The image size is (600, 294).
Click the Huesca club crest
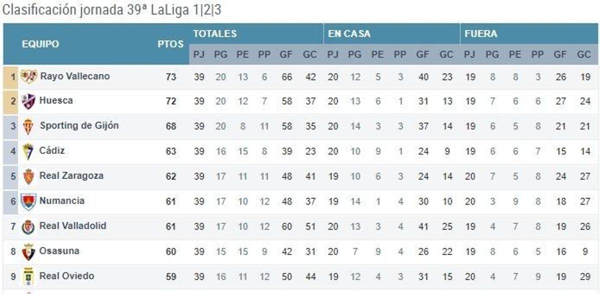(28, 101)
